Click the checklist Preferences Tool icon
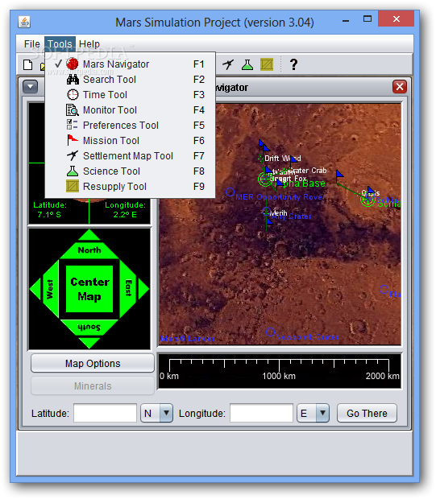The width and height of the screenshot is (436, 499). [x=72, y=125]
